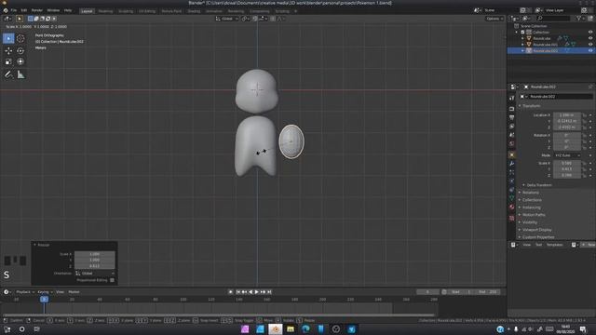Viewport: 596px width, 335px height.
Task: Open Microsoft Edge from the taskbar
Action: [305, 328]
